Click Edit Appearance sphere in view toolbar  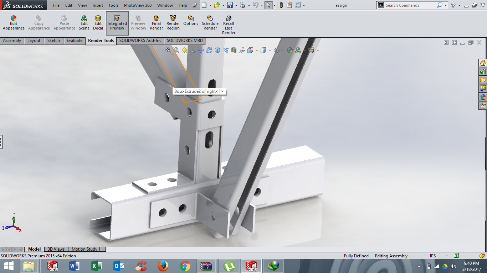pos(289,50)
